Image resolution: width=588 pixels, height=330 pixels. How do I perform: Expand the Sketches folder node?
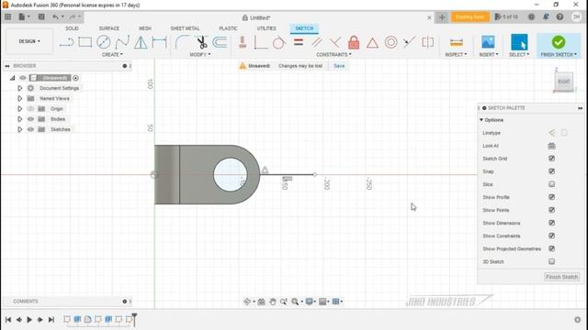tap(20, 129)
